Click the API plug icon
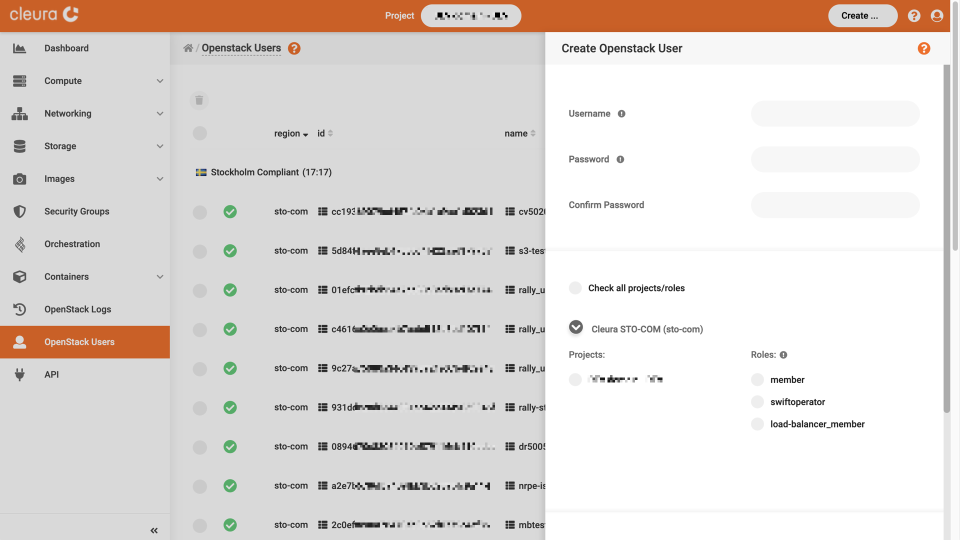Image resolution: width=960 pixels, height=540 pixels. 19,374
